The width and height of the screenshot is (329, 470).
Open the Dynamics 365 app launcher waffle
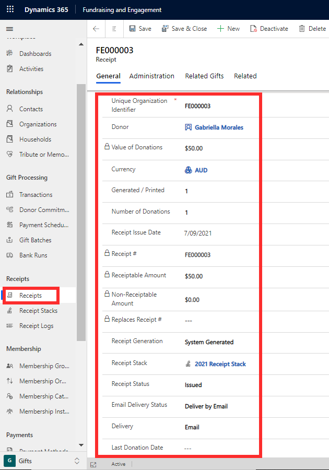tap(10, 9)
